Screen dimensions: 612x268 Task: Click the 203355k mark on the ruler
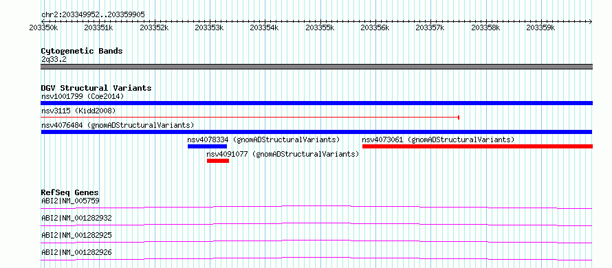click(x=320, y=27)
